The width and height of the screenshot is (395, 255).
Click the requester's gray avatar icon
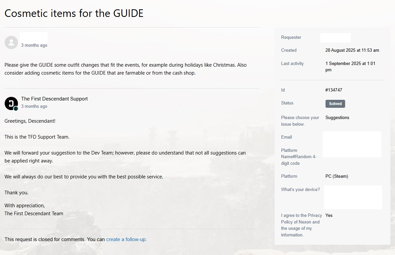coord(11,42)
